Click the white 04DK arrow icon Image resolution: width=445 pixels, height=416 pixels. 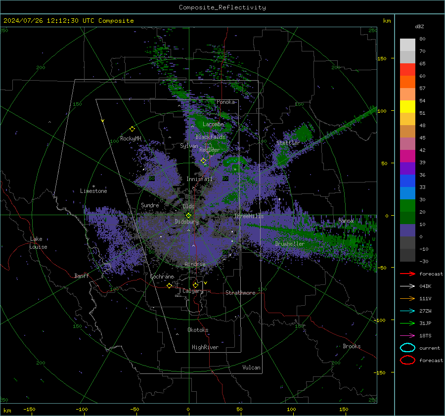[x=407, y=286]
